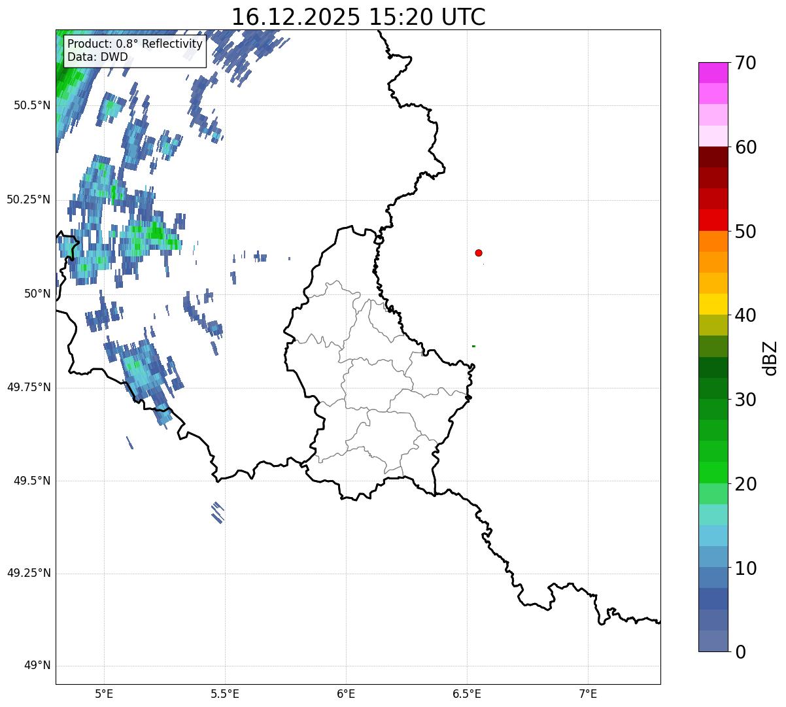Click the longitude label 5°E
786x707 pixels.
(x=104, y=693)
